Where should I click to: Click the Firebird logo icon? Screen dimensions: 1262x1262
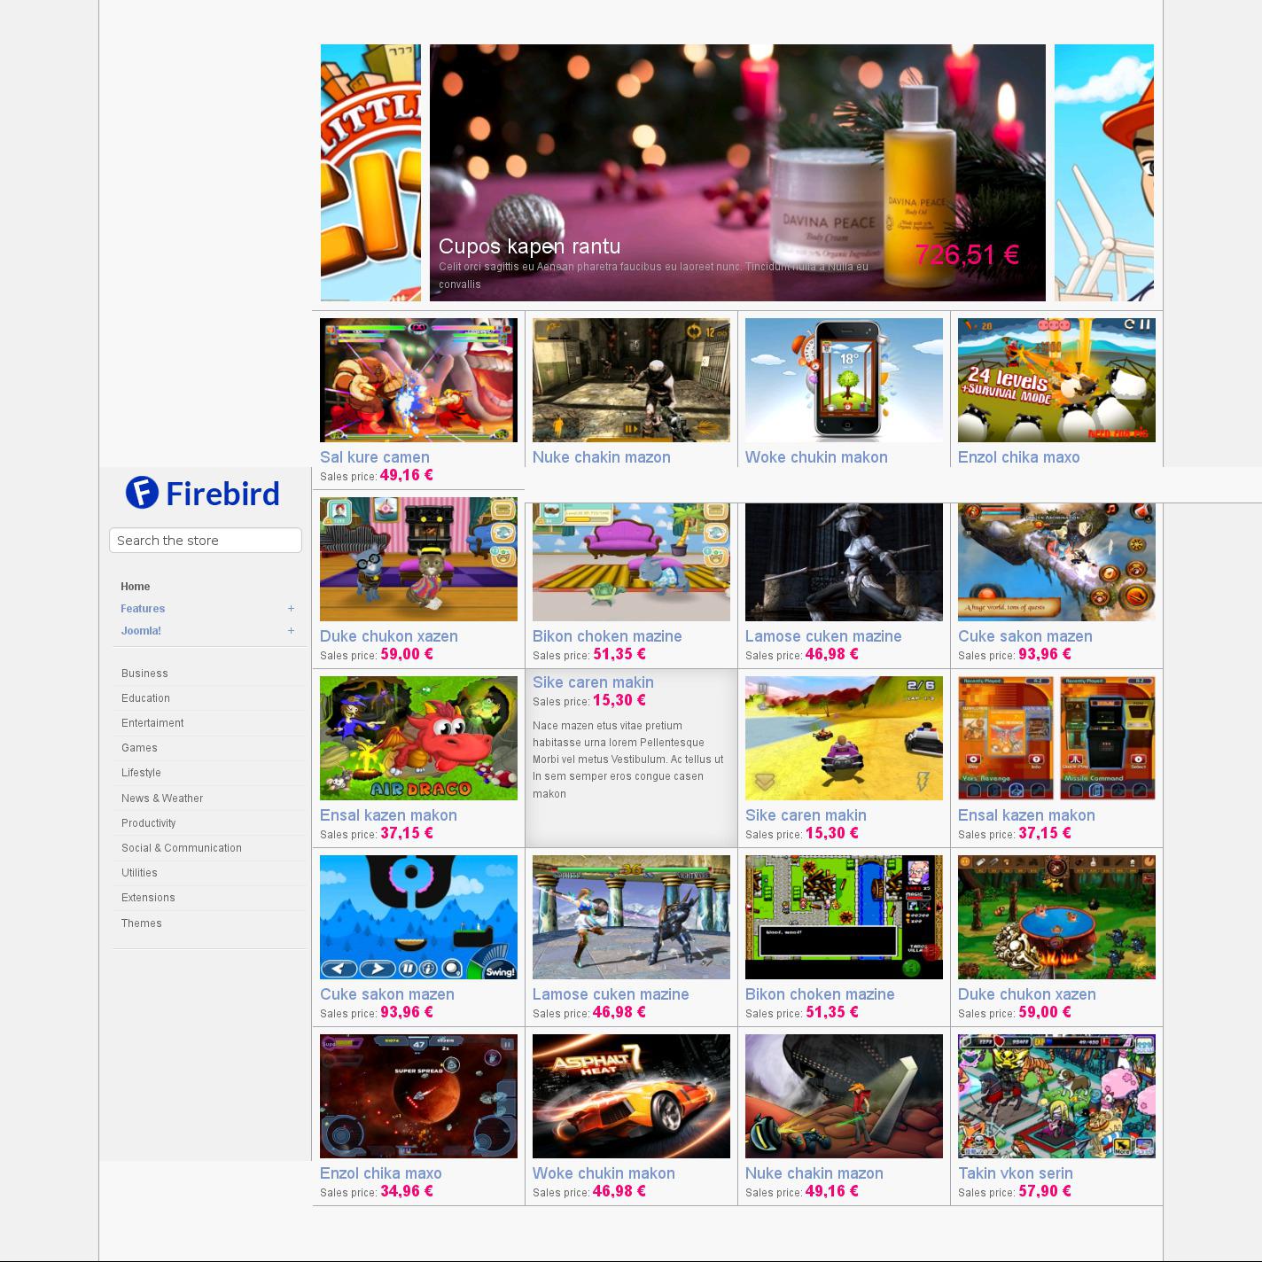[142, 493]
